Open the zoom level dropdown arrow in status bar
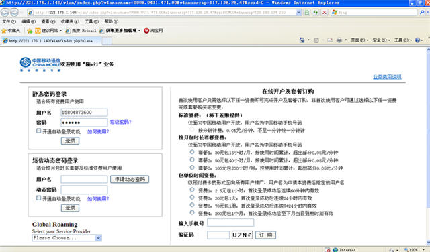430x252 pixels. coord(423,250)
